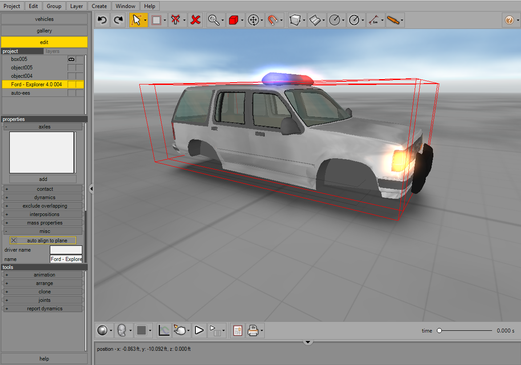Screen dimensions: 521x365
Task: Expand the report dynamics section
Action: [43, 309]
